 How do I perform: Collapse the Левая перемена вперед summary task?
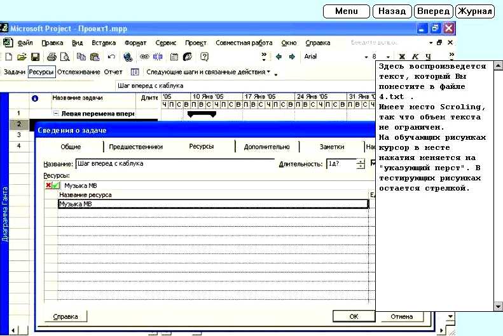56,114
